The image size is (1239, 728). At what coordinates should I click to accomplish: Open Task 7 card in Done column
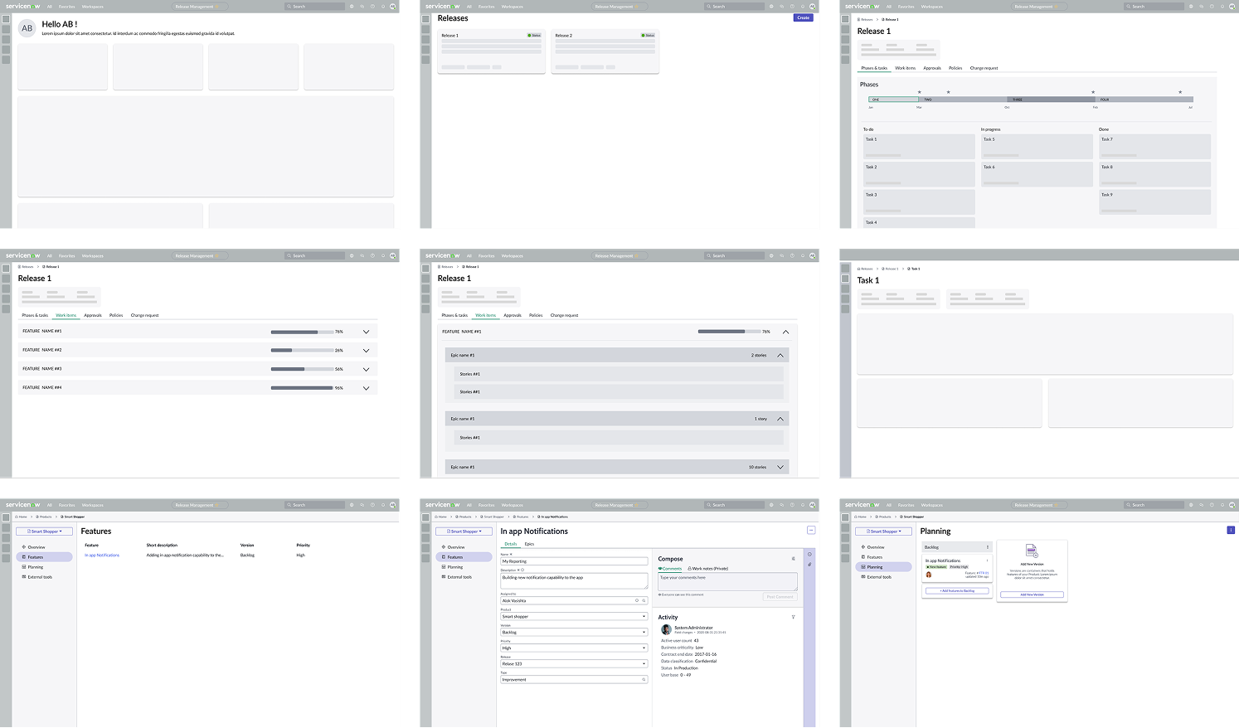point(1154,147)
